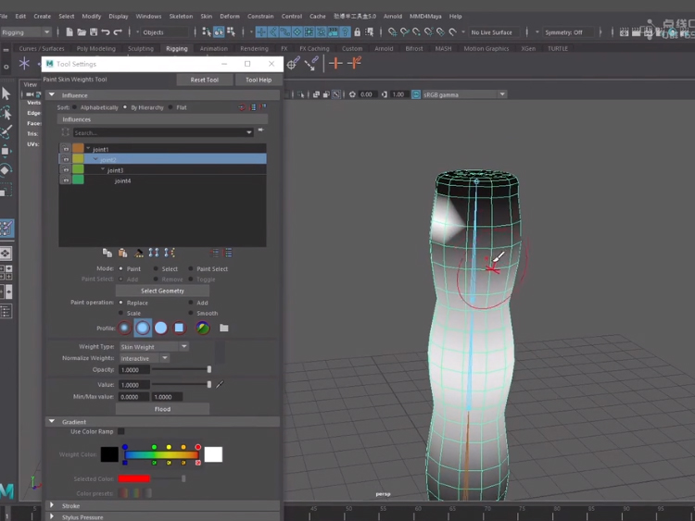Choose the Gaussian brush profile

pos(125,328)
